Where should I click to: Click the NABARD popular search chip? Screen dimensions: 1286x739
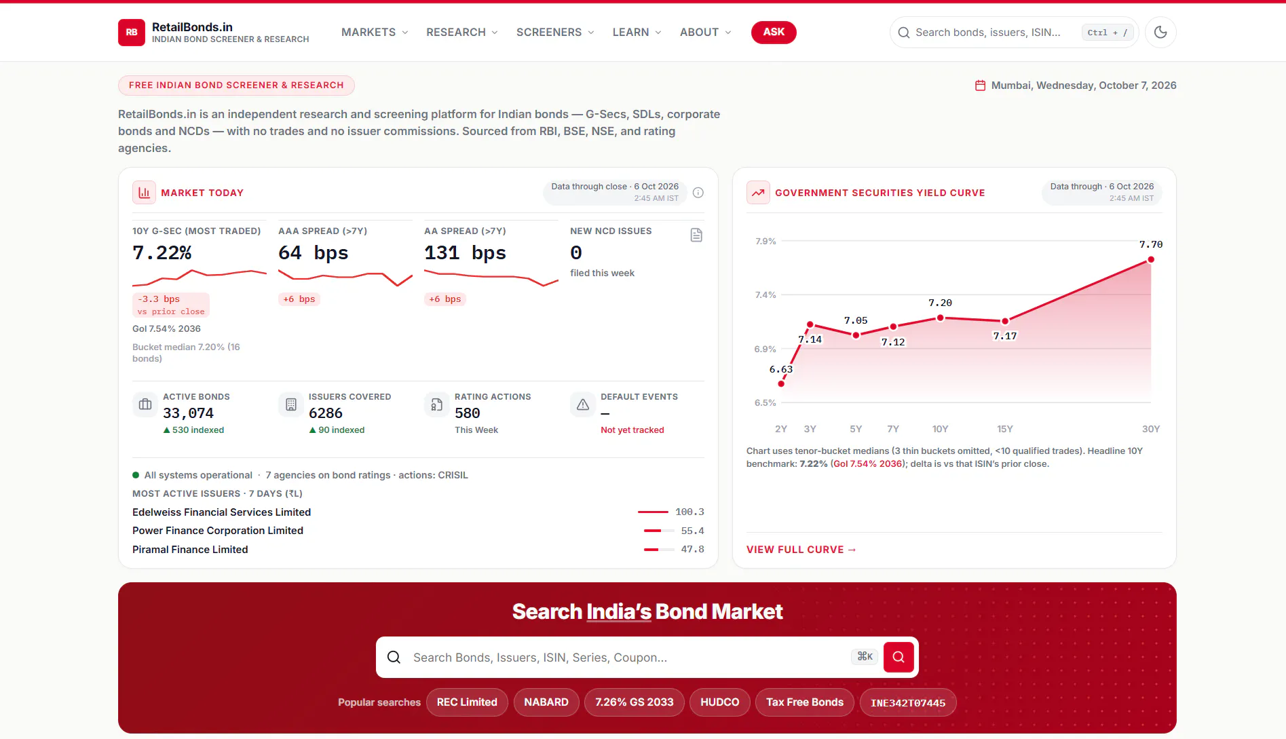[546, 702]
